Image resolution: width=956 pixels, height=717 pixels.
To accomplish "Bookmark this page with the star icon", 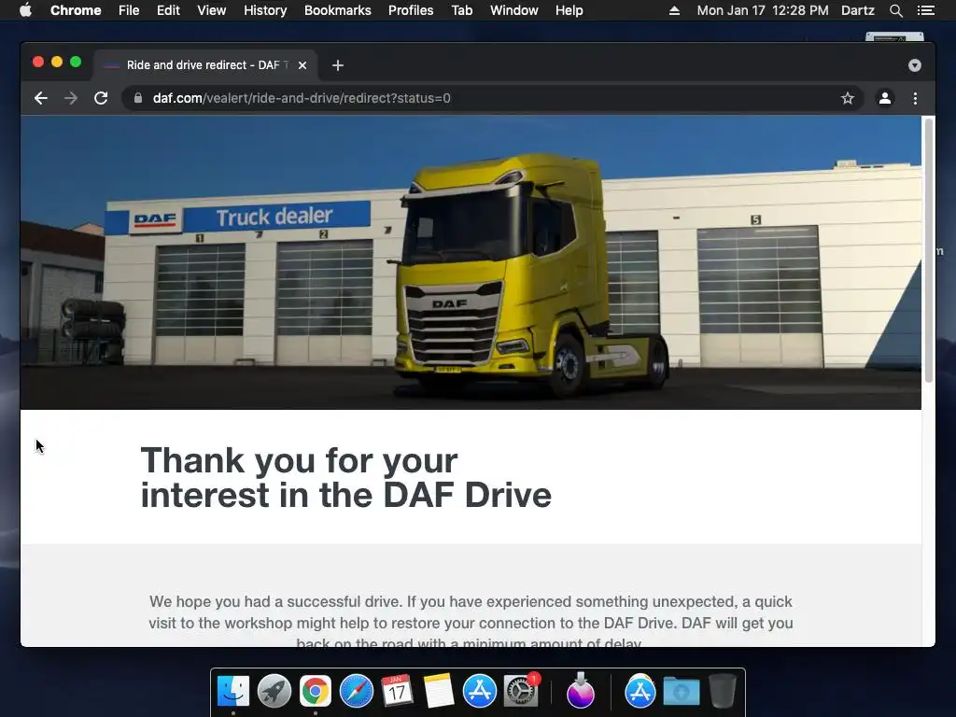I will click(x=848, y=98).
